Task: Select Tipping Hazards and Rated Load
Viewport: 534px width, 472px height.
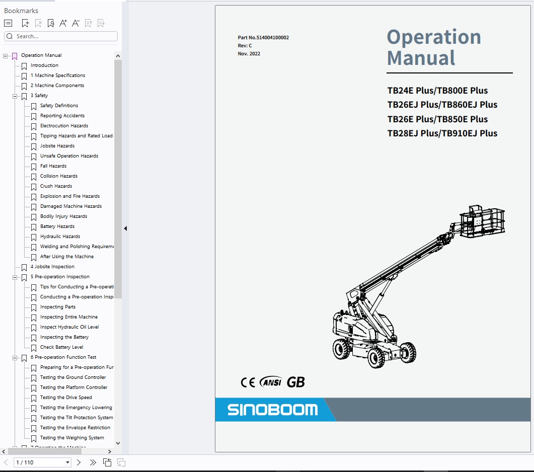Action: [x=77, y=136]
